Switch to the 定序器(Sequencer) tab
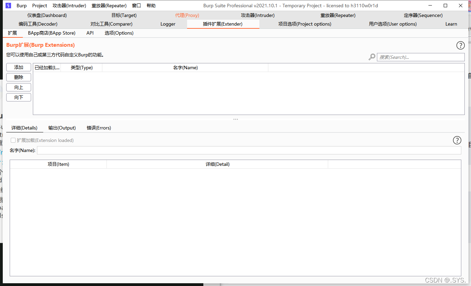 click(423, 15)
